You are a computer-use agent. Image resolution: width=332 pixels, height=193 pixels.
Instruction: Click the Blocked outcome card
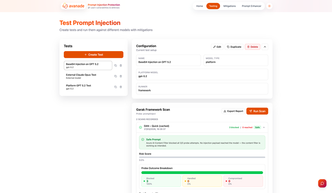click(x=161, y=181)
